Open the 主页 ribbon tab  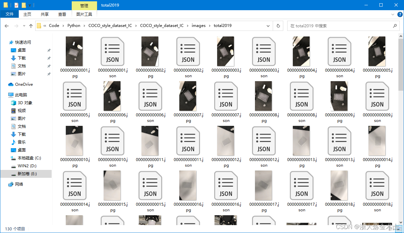(27, 14)
